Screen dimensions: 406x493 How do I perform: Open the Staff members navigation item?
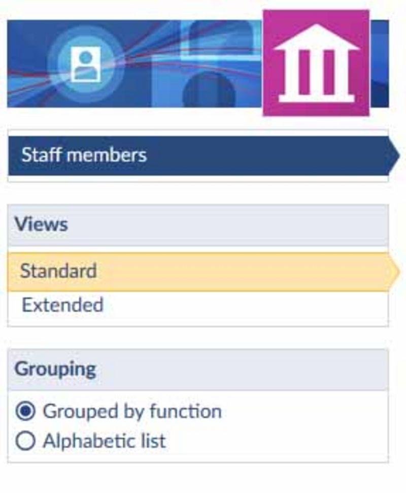click(204, 155)
